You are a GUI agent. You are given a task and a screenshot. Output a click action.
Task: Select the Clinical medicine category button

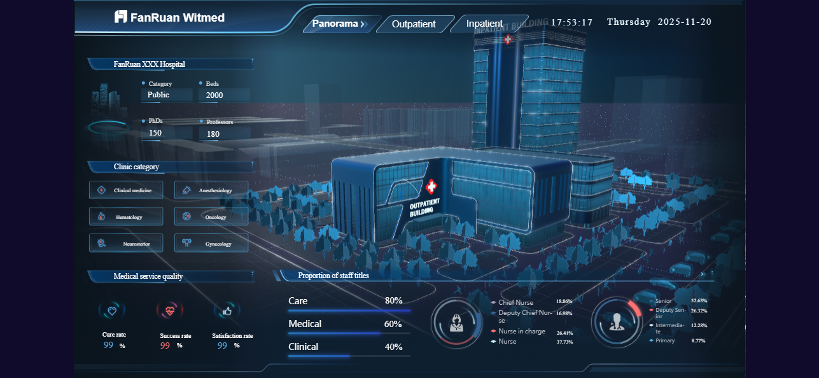[126, 190]
